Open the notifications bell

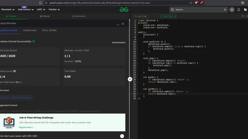click(239, 9)
